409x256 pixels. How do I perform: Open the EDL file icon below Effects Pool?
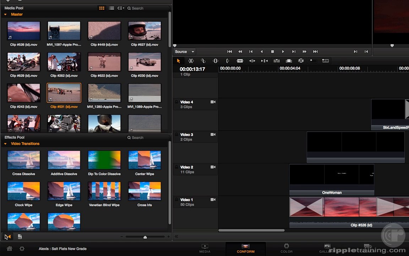20,237
